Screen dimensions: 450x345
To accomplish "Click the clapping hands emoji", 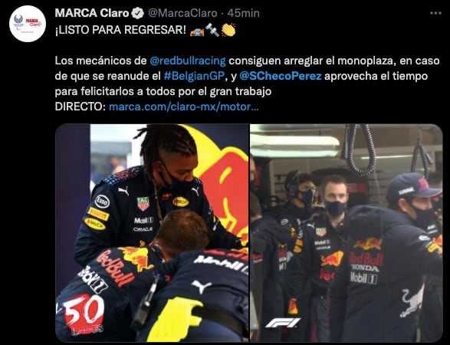I will 228,30.
